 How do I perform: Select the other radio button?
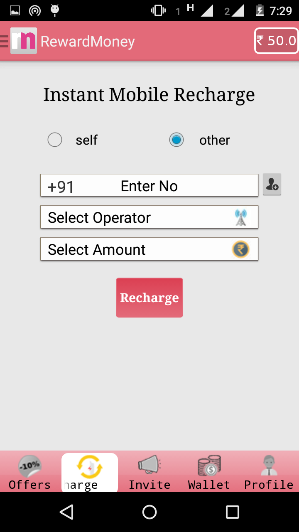click(176, 140)
